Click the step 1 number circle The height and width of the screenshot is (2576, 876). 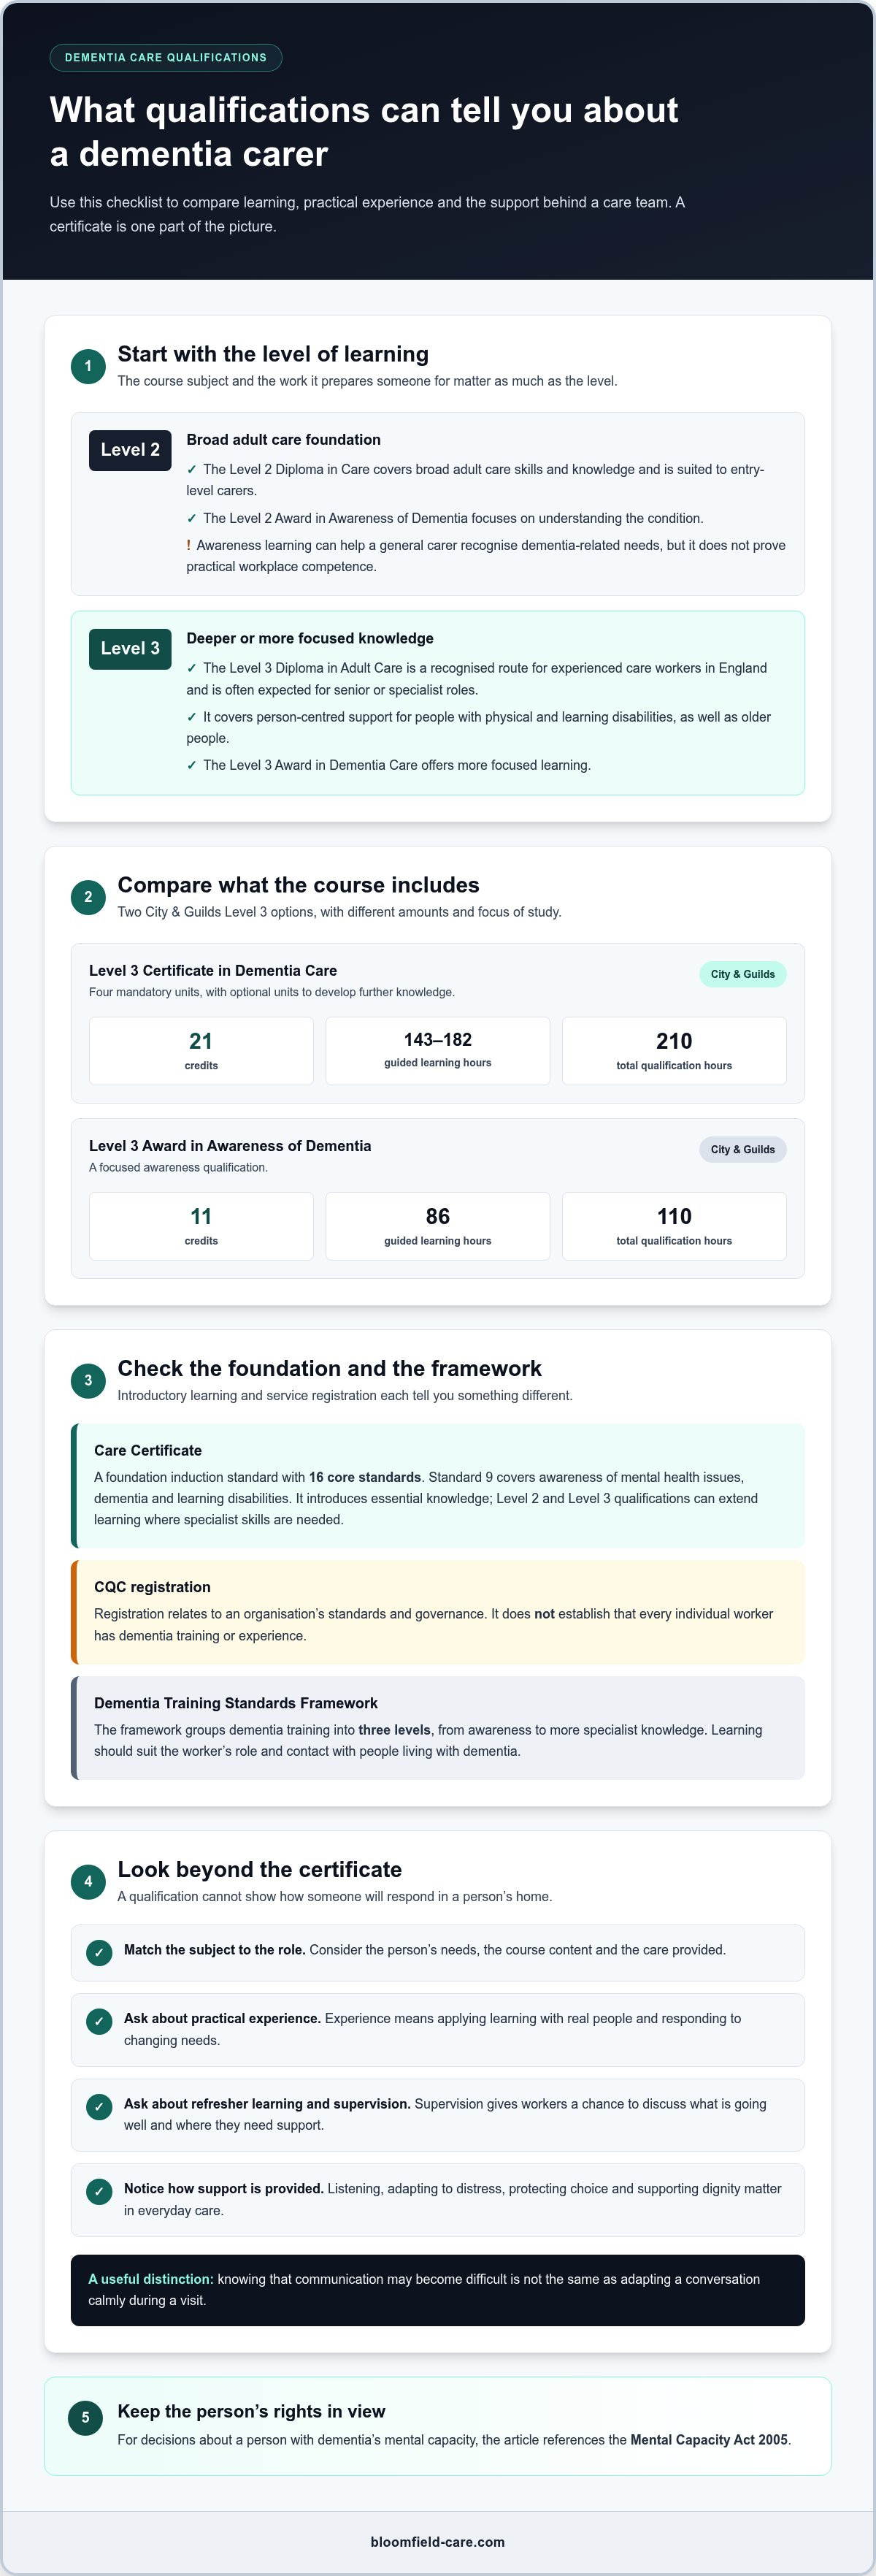pos(88,366)
